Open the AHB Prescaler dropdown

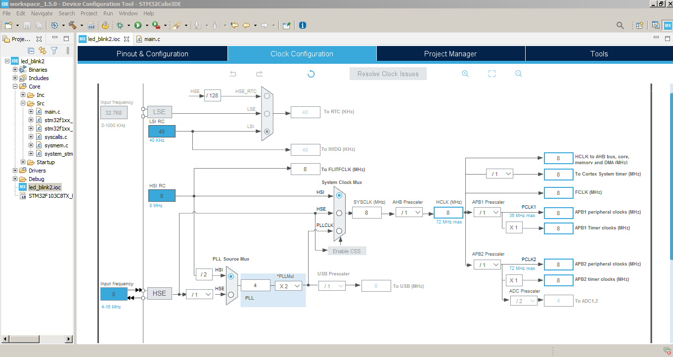tap(409, 212)
